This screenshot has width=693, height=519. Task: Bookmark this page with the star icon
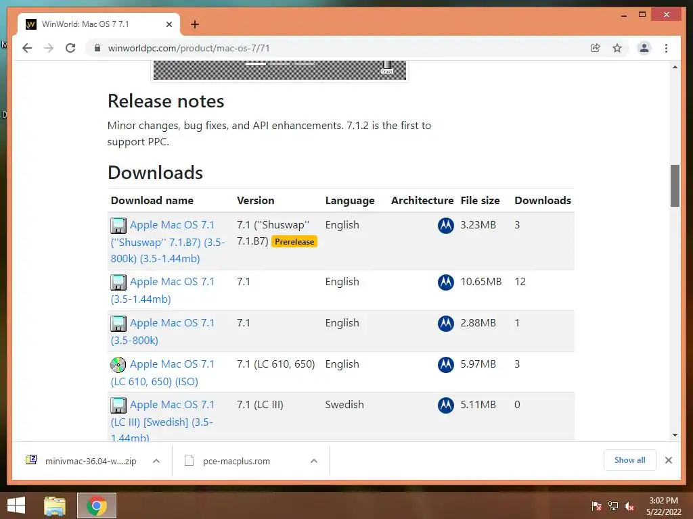[x=617, y=48]
